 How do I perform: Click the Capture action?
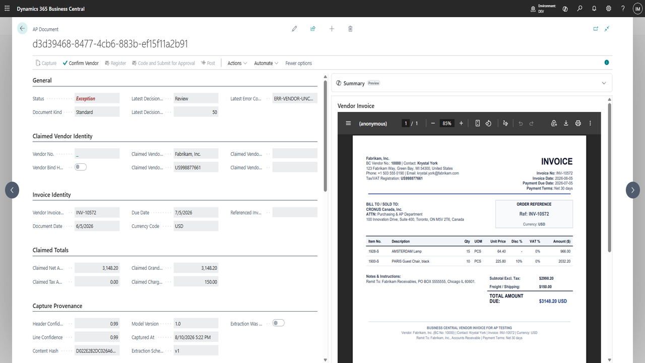point(46,63)
